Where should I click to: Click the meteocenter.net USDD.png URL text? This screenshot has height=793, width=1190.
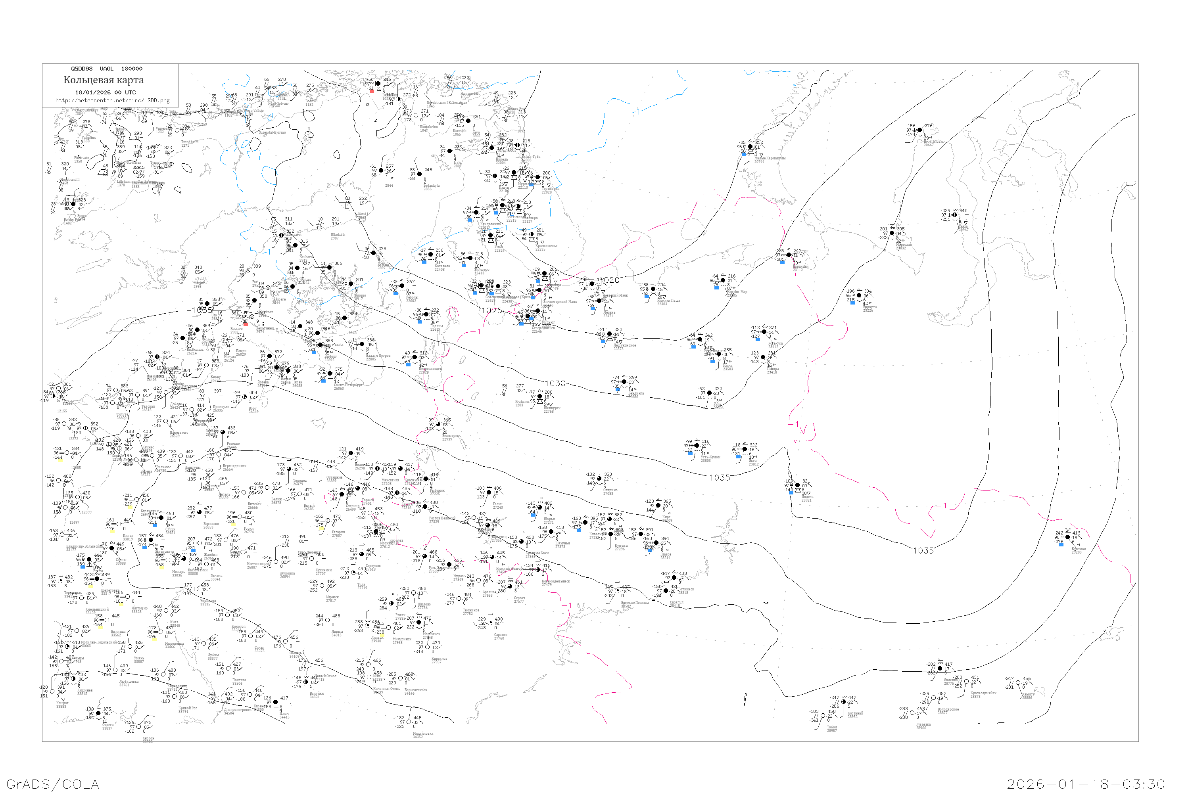coord(112,101)
